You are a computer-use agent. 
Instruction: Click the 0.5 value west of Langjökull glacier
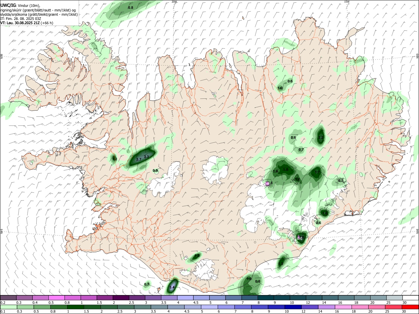(155, 170)
